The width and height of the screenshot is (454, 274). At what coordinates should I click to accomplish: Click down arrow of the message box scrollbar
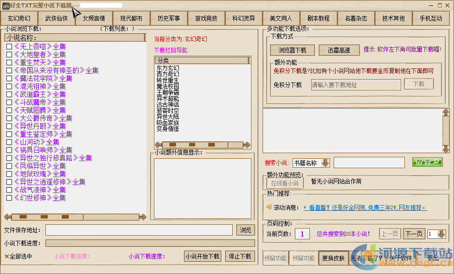click(x=446, y=148)
